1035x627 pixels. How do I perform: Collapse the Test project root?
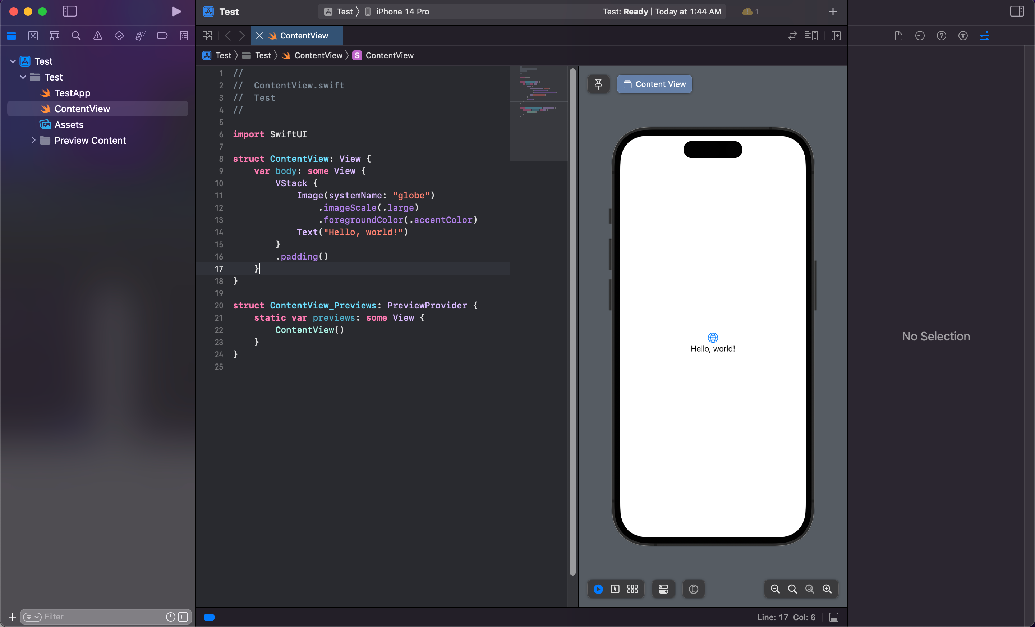[13, 61]
